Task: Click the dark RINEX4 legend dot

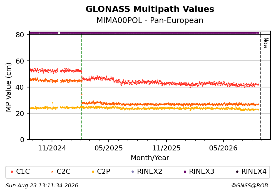Action: click(x=237, y=172)
